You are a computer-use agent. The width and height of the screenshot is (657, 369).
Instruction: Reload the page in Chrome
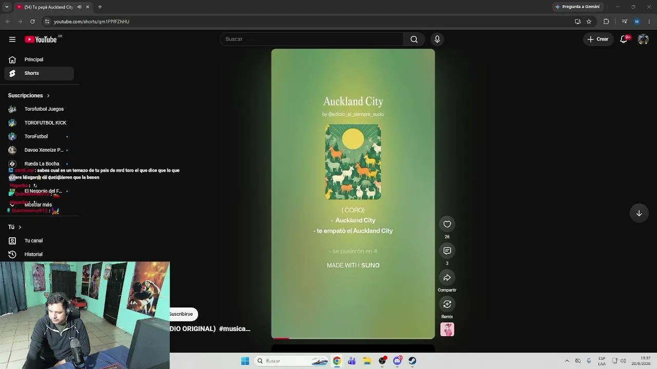[x=32, y=22]
